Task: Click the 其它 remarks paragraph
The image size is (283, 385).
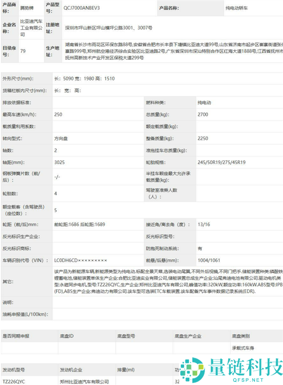Action: click(x=168, y=281)
